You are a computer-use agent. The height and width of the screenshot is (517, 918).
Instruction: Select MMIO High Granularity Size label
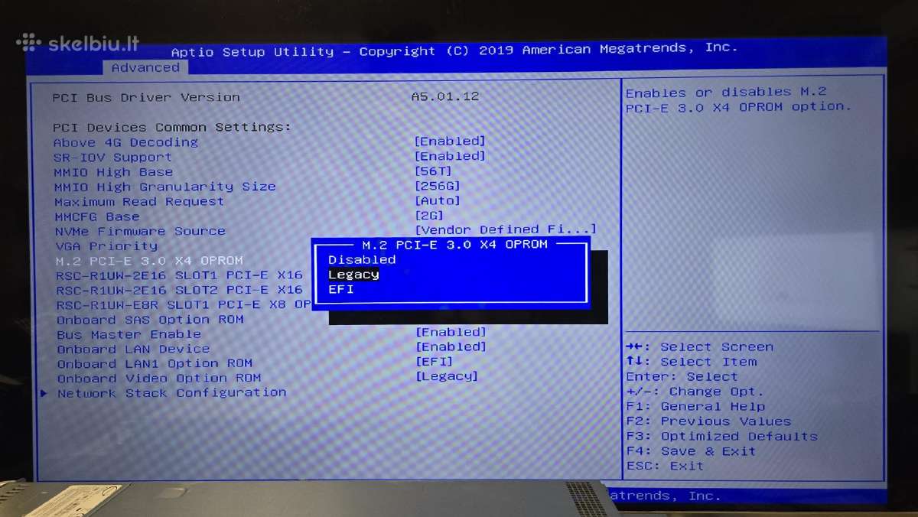164,187
